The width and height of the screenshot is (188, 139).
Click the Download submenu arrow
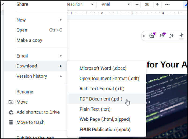[x=61, y=66]
